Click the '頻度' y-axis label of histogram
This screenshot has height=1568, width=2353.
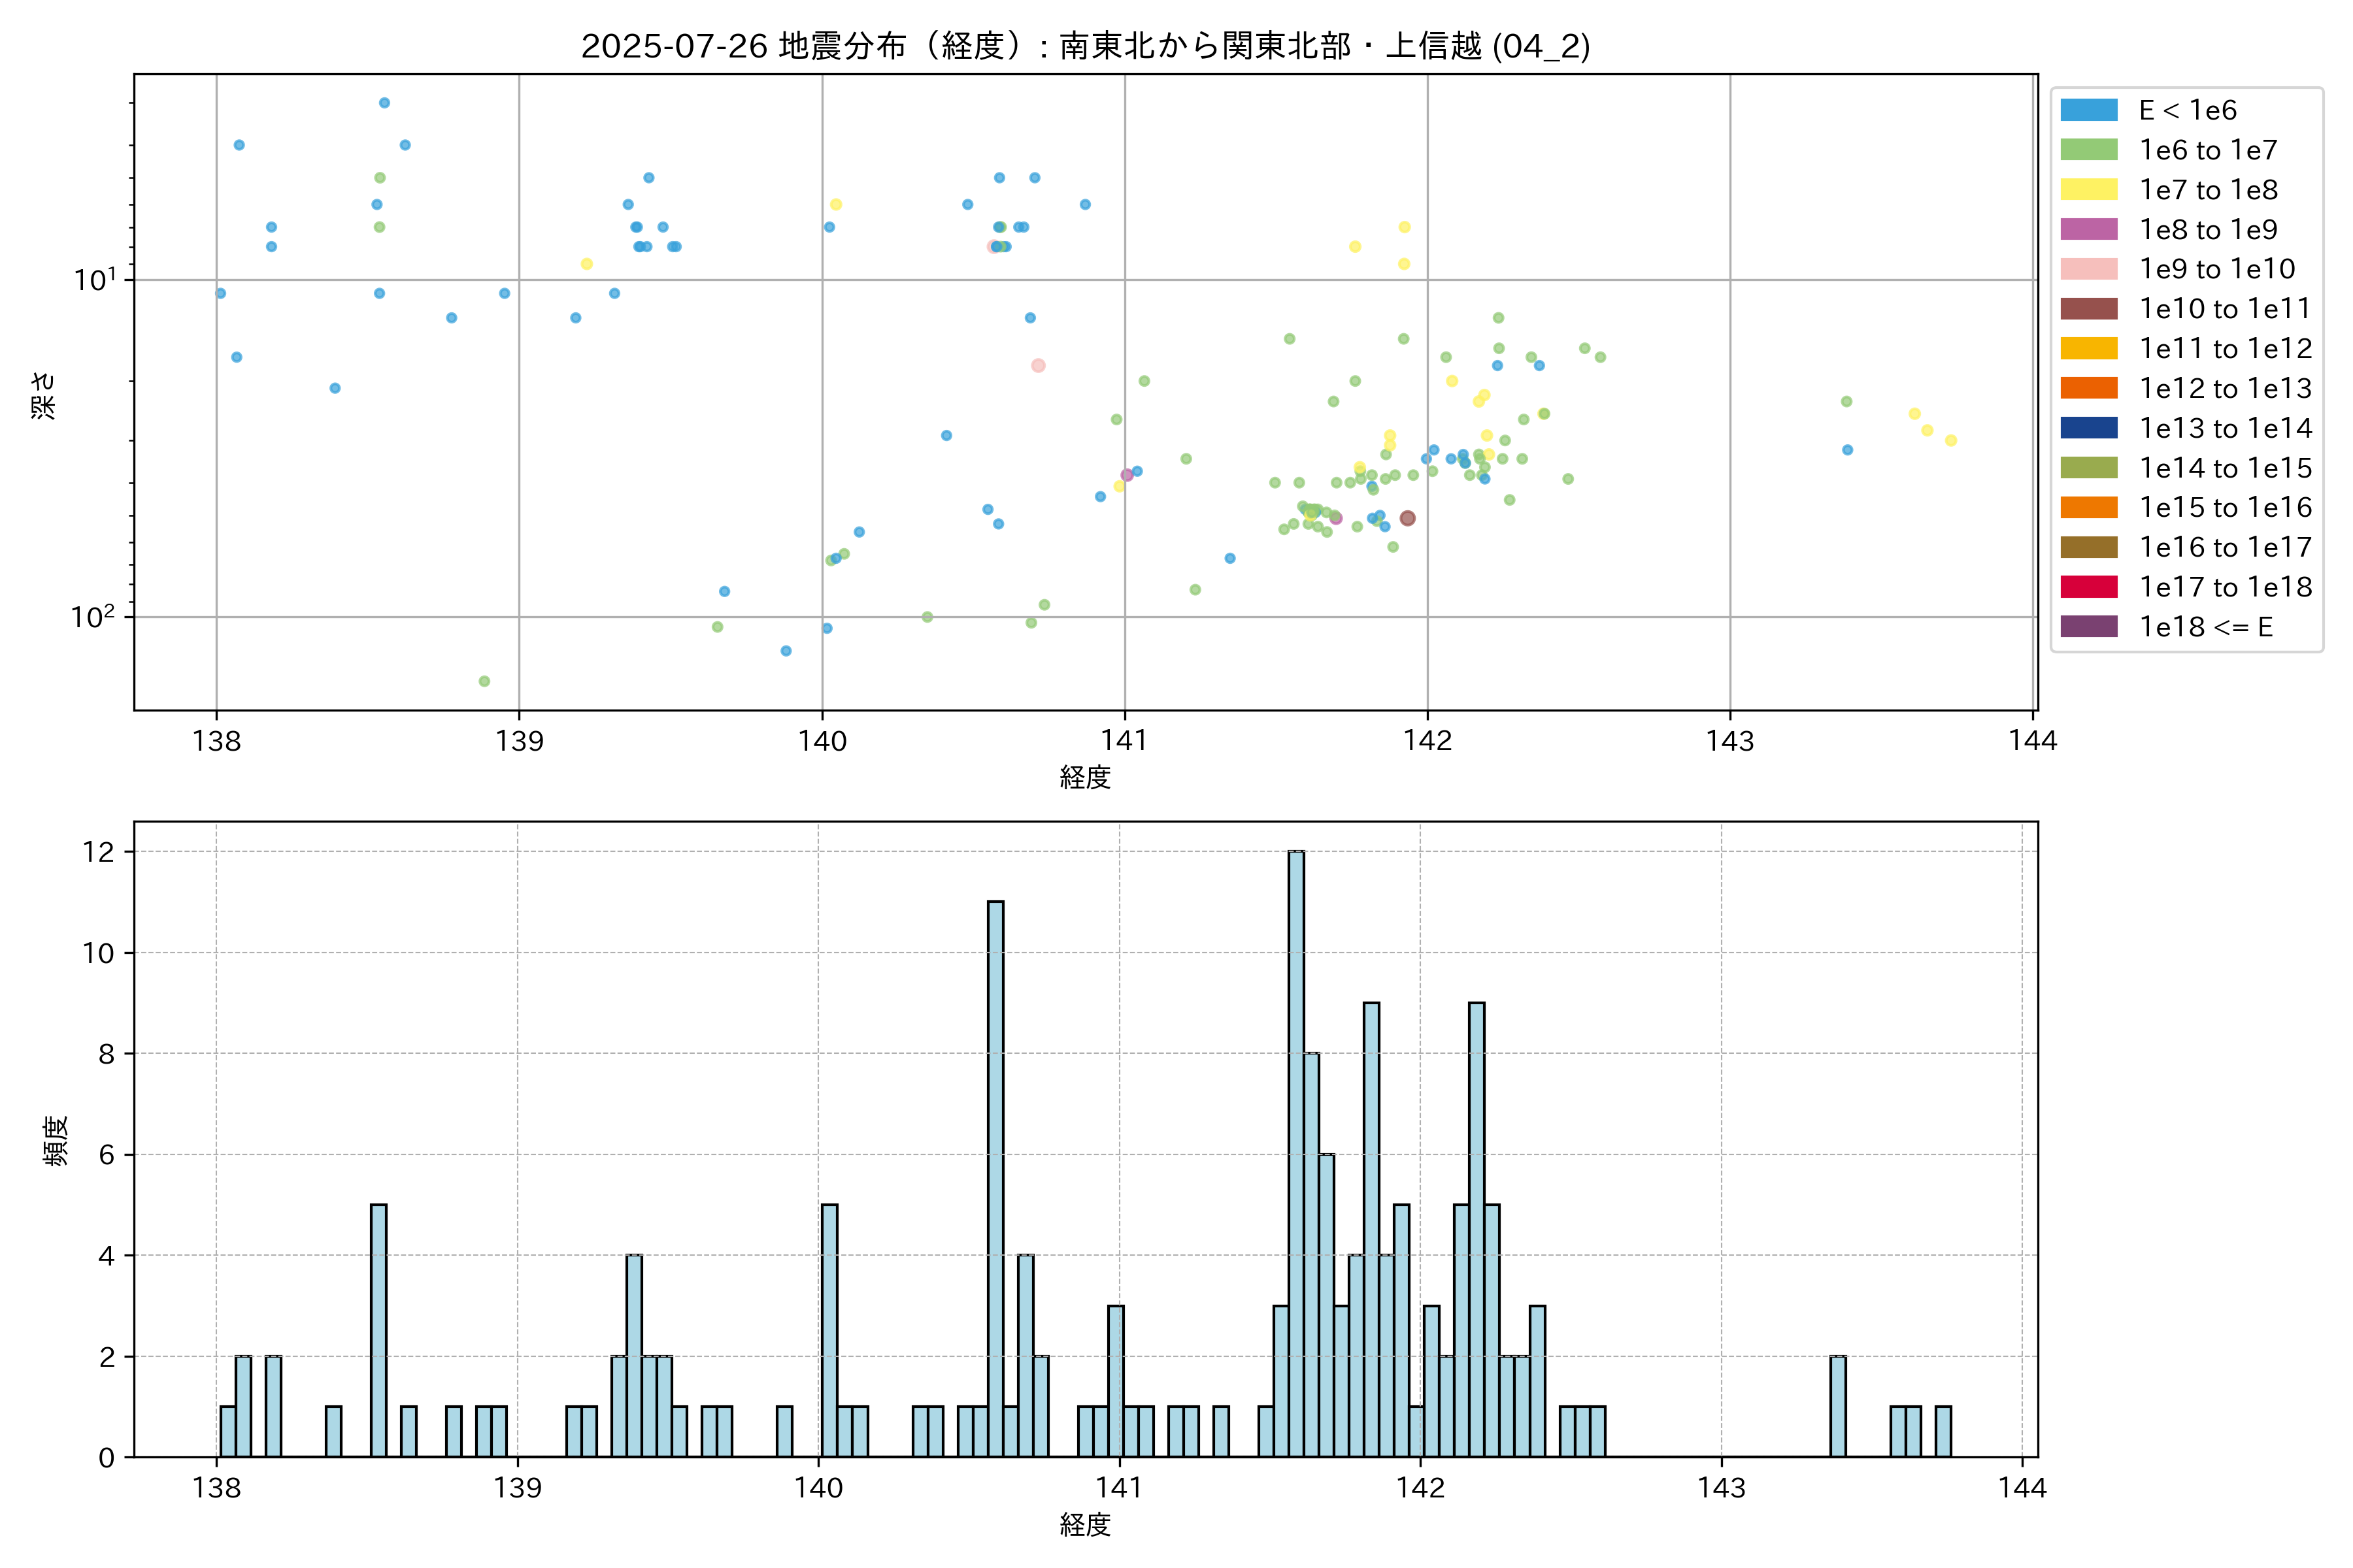pyautogui.click(x=56, y=1140)
